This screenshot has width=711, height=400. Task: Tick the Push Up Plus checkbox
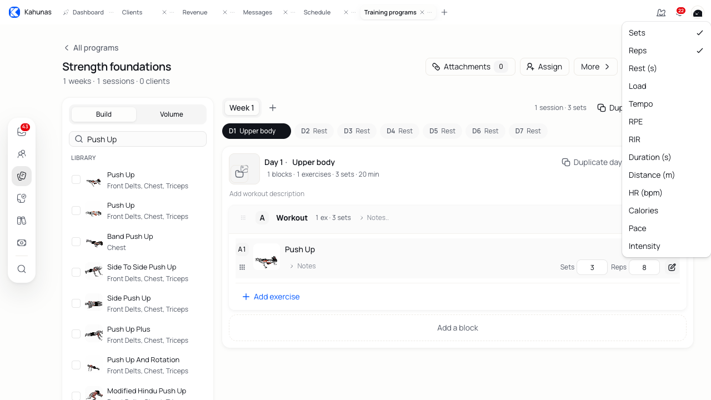point(76,334)
